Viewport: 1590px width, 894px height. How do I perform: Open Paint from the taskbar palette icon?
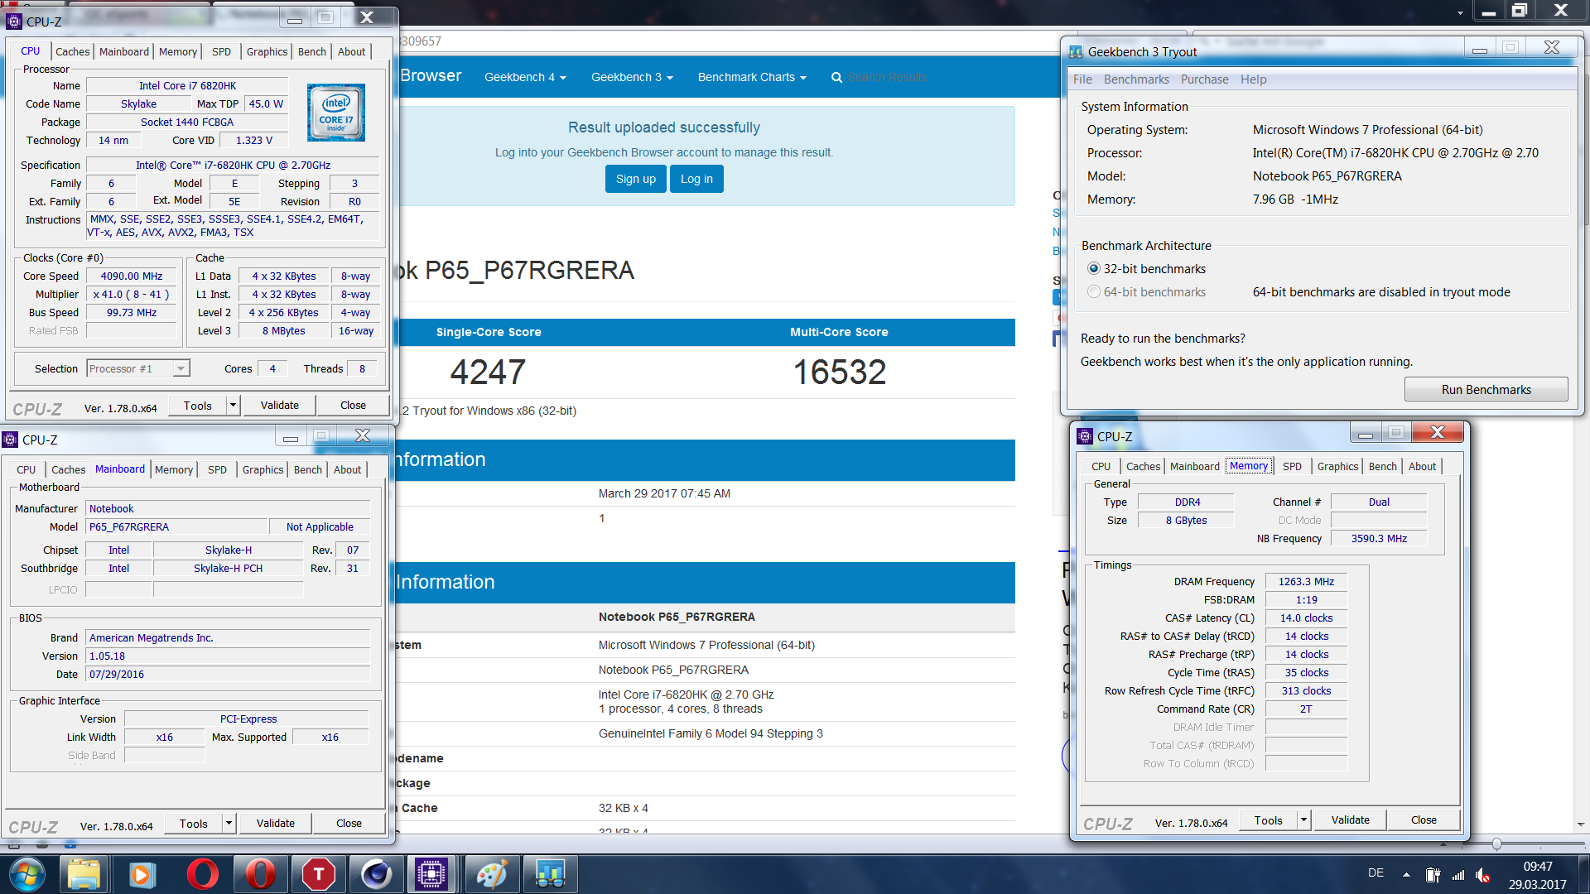click(x=492, y=874)
